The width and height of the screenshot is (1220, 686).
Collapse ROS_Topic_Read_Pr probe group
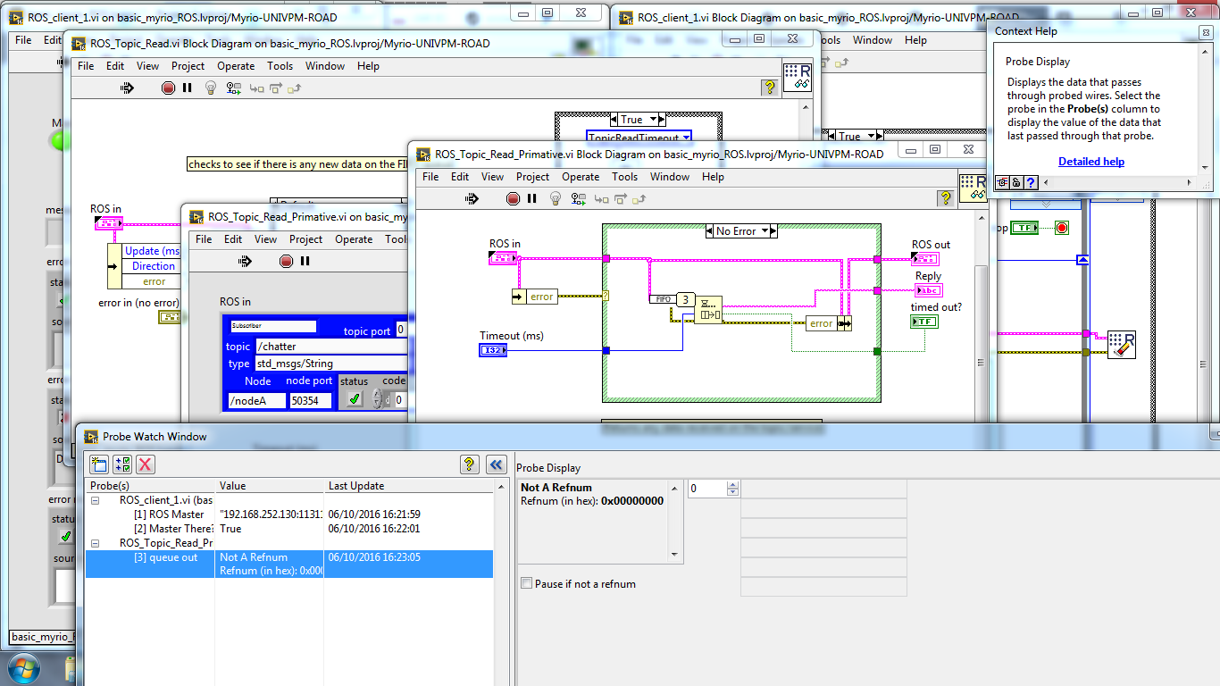coord(96,543)
